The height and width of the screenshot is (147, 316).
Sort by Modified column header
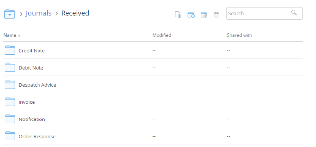point(162,35)
